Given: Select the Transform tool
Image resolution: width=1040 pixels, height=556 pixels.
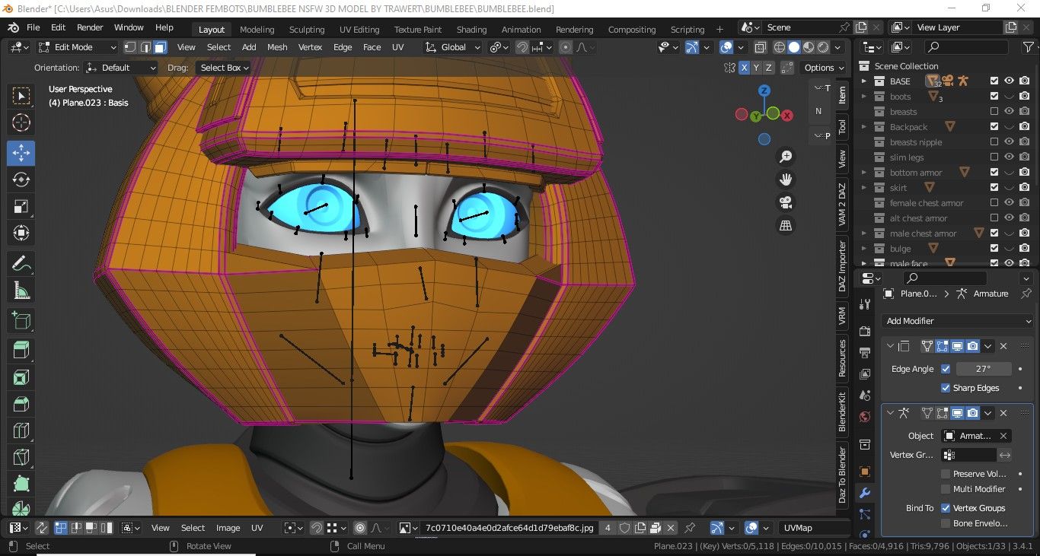Looking at the screenshot, I should coord(21,234).
